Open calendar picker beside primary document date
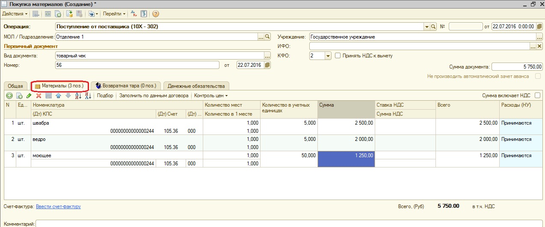 coord(267,65)
